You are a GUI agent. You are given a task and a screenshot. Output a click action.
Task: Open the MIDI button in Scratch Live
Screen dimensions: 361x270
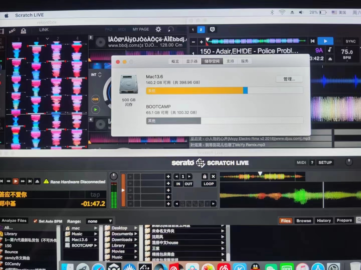pyautogui.click(x=301, y=162)
